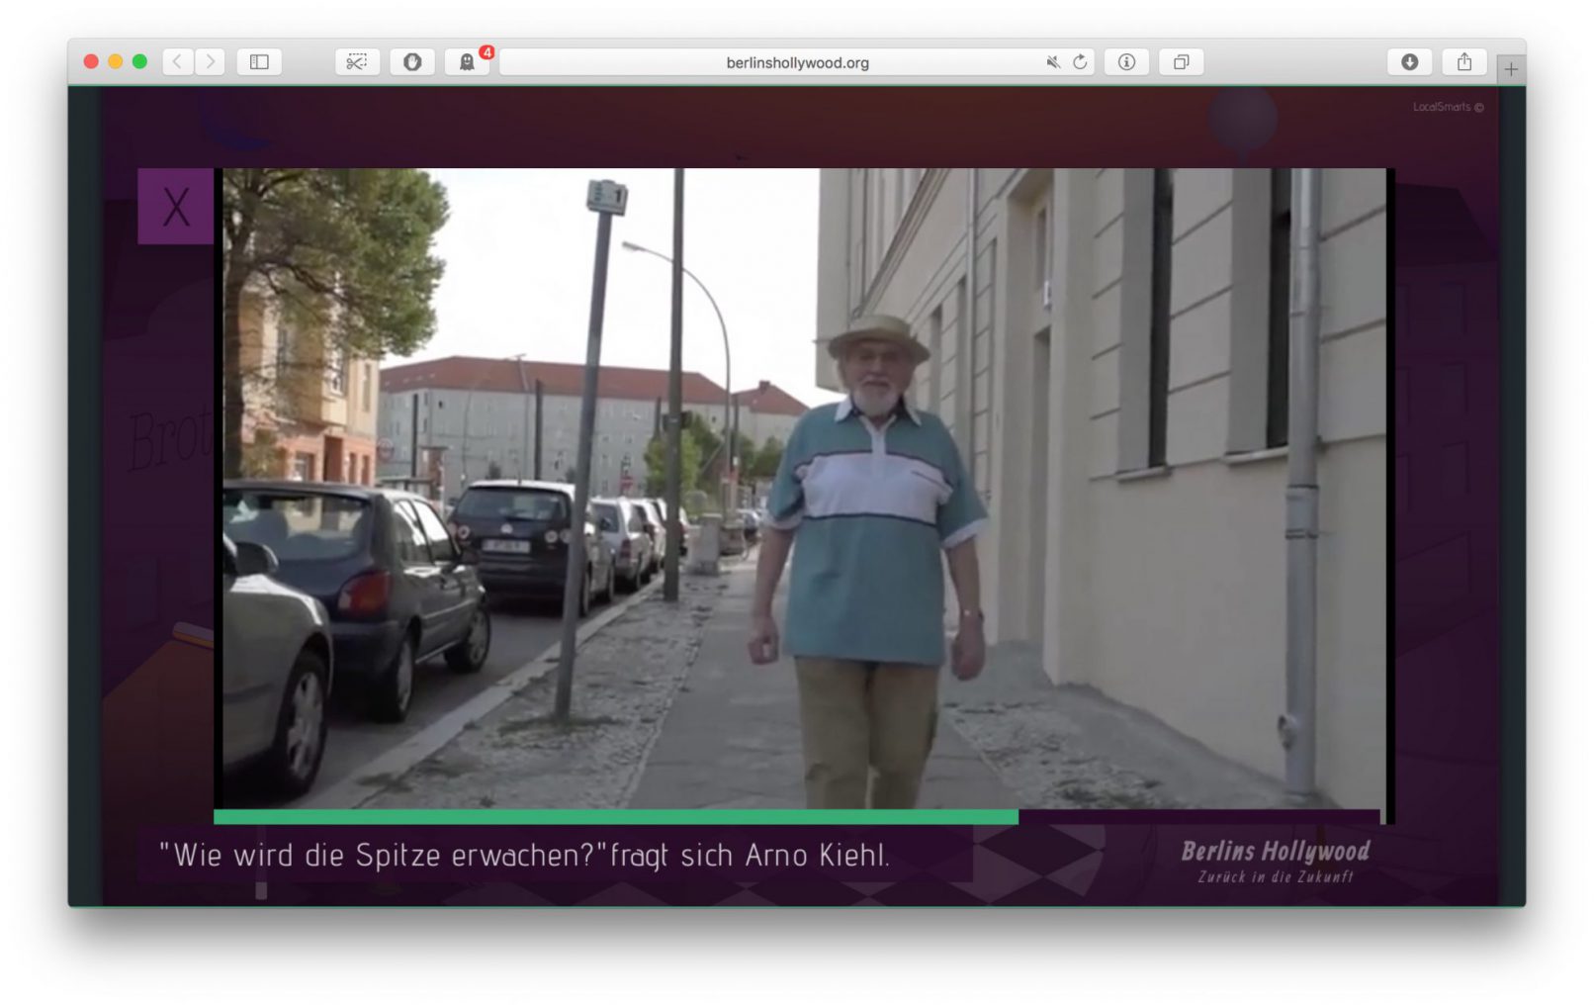Viewport: 1594px width, 1005px height.
Task: Open Ghostery extension with 4 trackers
Action: coord(467,61)
